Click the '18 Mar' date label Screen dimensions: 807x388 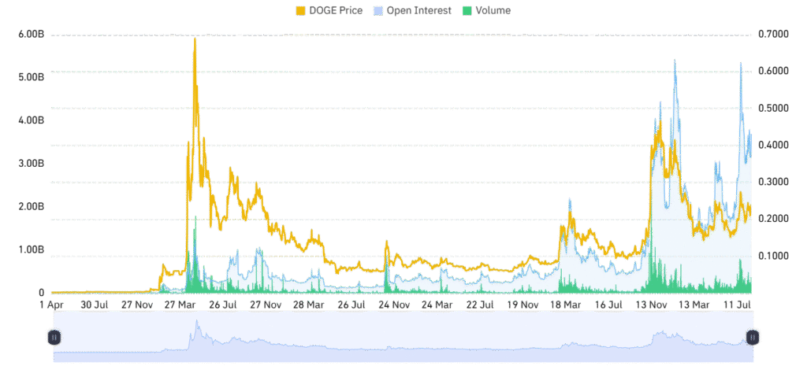click(565, 305)
